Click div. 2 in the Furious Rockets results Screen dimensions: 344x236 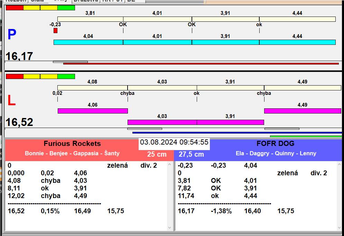149,166
